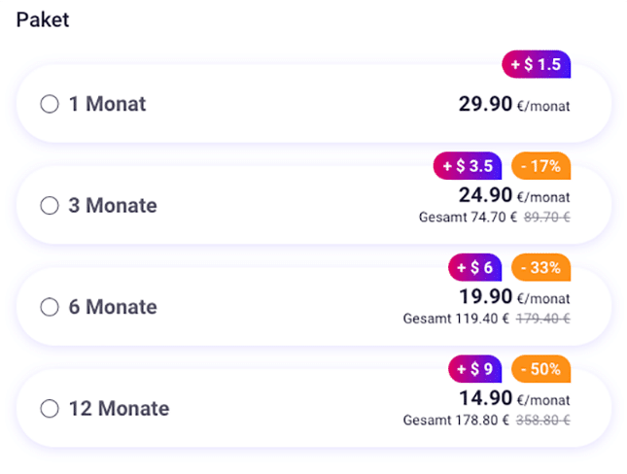This screenshot has height=474, width=627.
Task: Click the +$1.5 bonus badge
Action: pos(536,65)
